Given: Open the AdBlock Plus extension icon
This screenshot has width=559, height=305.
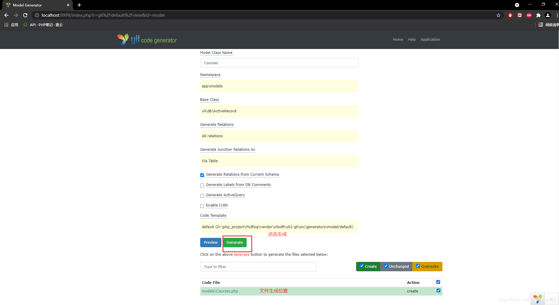Looking at the screenshot, I should [529, 15].
